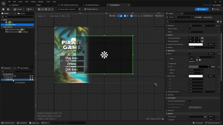
Task: Collapse the W_MainMenu root in hierarchy
Action: coord(2,74)
